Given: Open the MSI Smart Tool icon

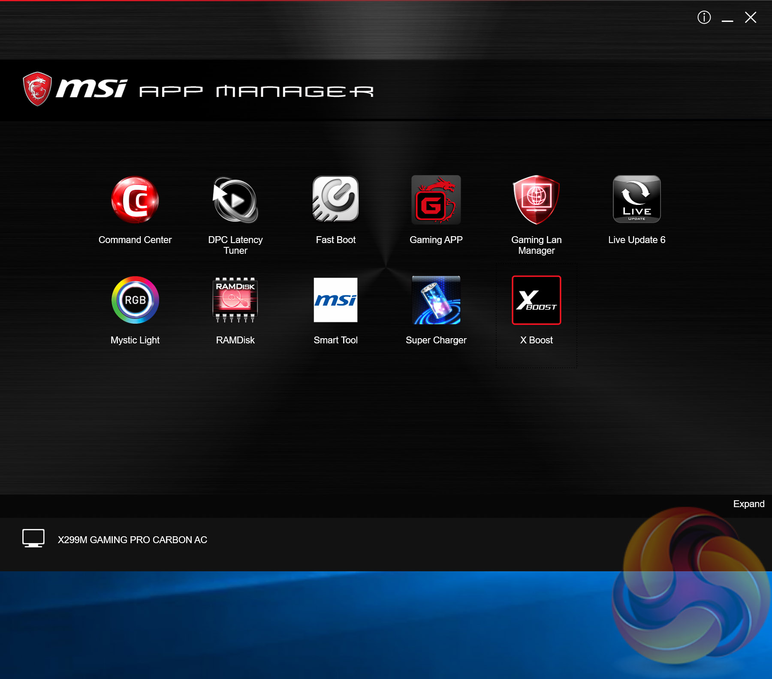Looking at the screenshot, I should click(336, 300).
